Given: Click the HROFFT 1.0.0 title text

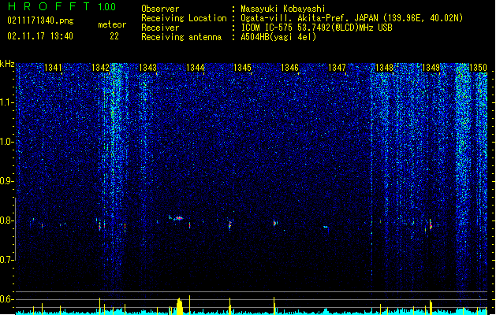Looking at the screenshot, I should [x=62, y=6].
